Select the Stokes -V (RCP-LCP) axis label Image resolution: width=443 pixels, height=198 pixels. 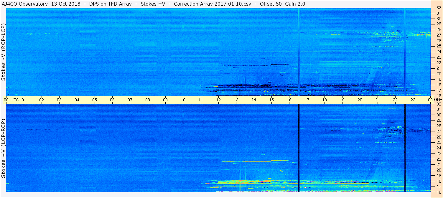(3, 52)
